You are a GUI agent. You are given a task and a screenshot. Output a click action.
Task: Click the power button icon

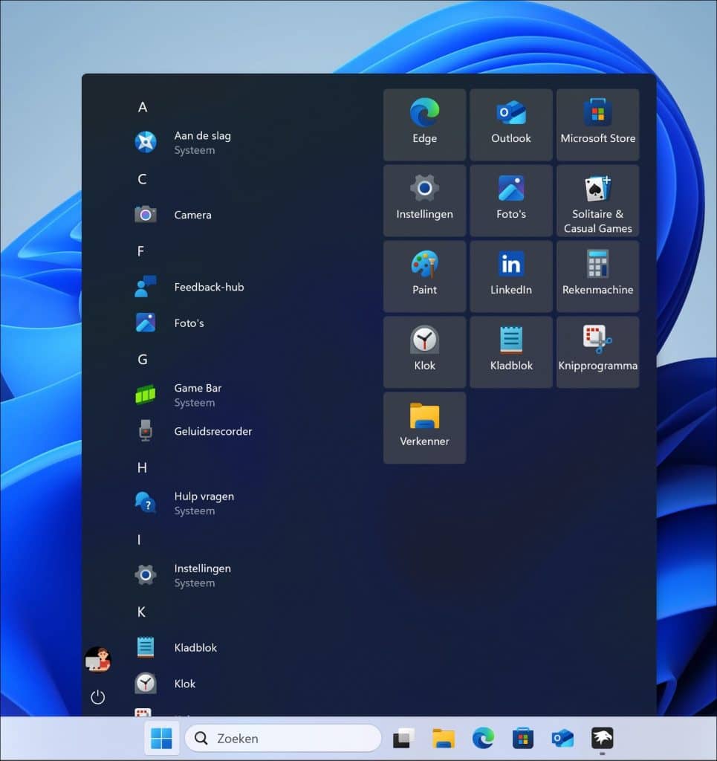point(97,697)
